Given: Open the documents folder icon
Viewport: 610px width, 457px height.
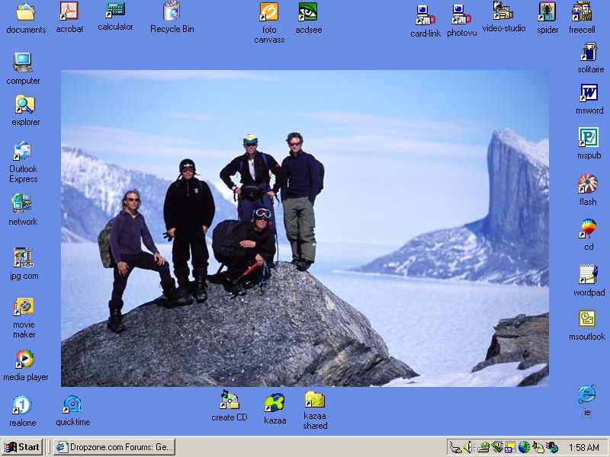Looking at the screenshot, I should 26,12.
